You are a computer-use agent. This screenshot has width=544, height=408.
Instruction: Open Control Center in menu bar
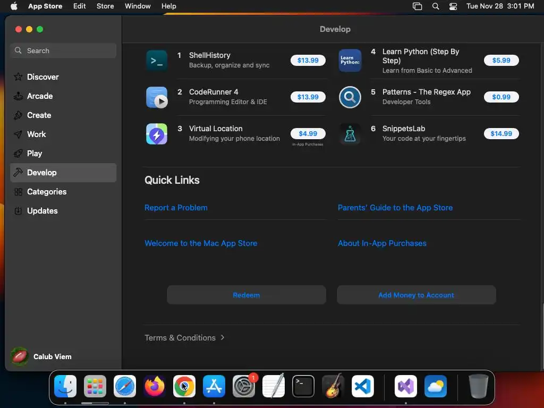coord(453,6)
